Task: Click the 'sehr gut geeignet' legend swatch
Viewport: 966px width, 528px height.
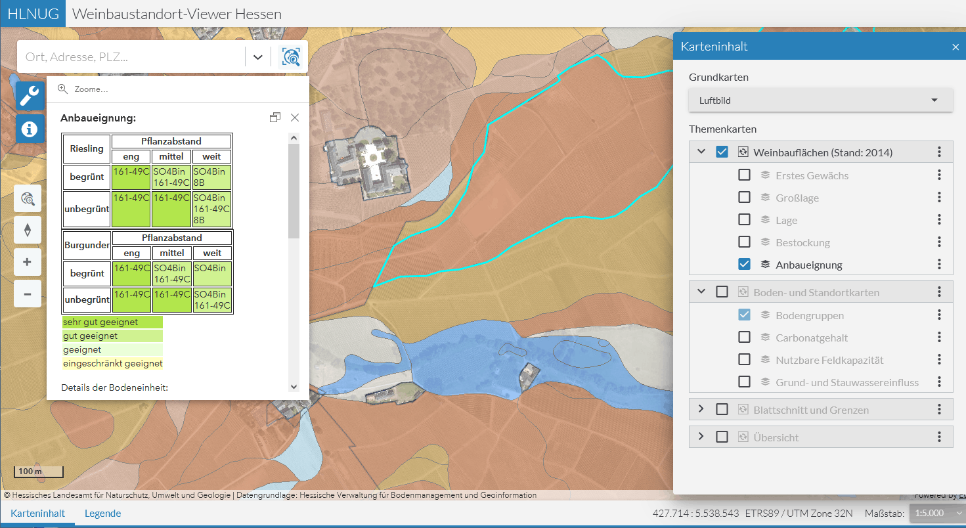Action: 112,322
